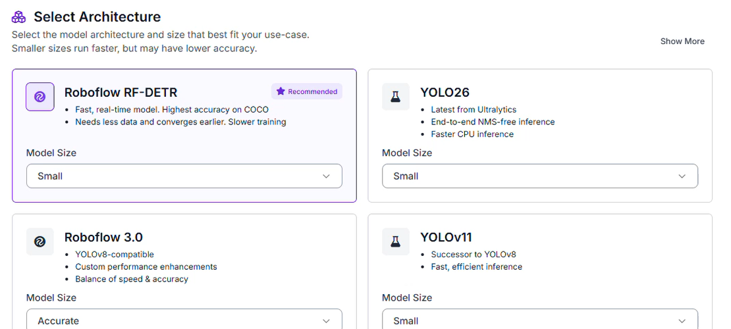Click the YOLOv11 flask icon
The height and width of the screenshot is (329, 731).
[395, 242]
